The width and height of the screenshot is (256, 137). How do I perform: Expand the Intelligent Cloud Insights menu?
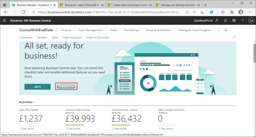coord(195,30)
